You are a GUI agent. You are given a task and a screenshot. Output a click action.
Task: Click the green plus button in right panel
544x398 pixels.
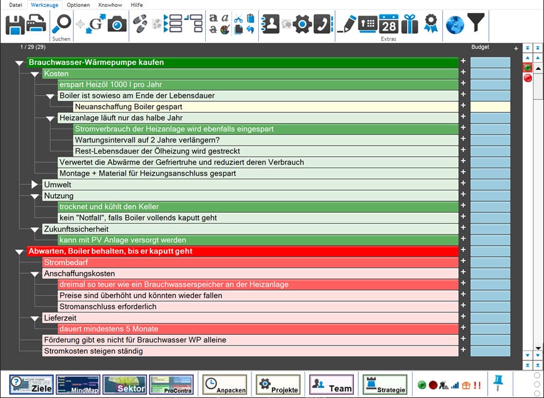point(527,67)
